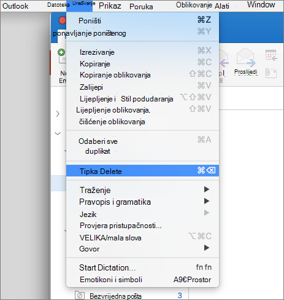Click the red close window button
The width and height of the screenshot is (284, 300).
63,20
